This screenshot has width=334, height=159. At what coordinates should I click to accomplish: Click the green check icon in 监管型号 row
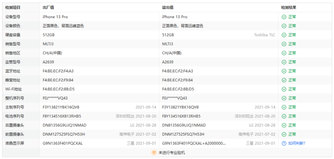[x=284, y=62]
